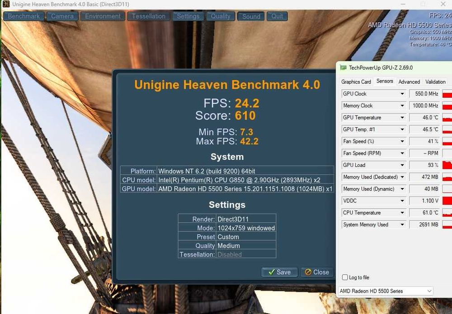This screenshot has height=314, width=452.
Task: Click the Direct3D11 render setting cell
Action: [x=246, y=219]
